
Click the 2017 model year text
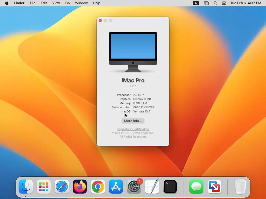[133, 86]
